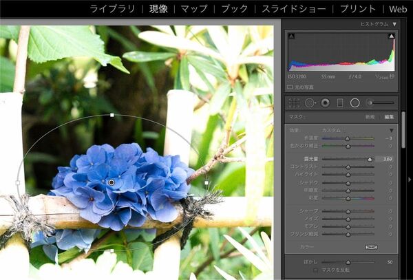Open the 効果 カスタム preset dropdown
Screen dimensions: 413x280
click(x=331, y=130)
